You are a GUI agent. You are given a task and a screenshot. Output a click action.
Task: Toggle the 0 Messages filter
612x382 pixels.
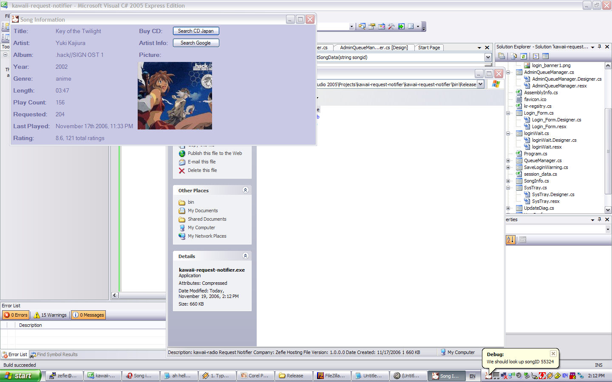click(88, 315)
